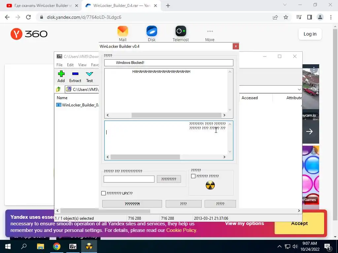Go back in Chrome

pos(7,17)
